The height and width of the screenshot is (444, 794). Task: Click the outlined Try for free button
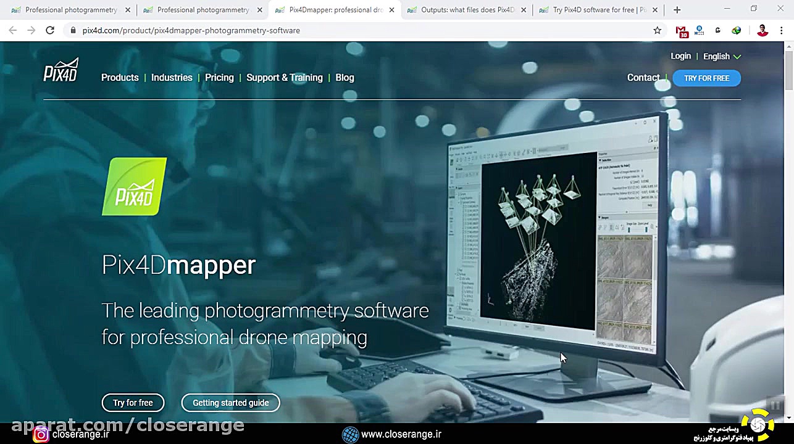pyautogui.click(x=133, y=403)
